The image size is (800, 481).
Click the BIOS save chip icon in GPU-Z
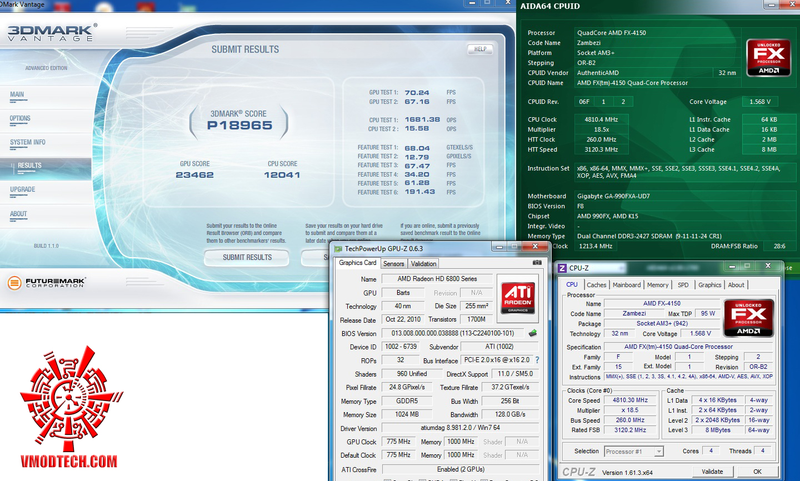533,333
